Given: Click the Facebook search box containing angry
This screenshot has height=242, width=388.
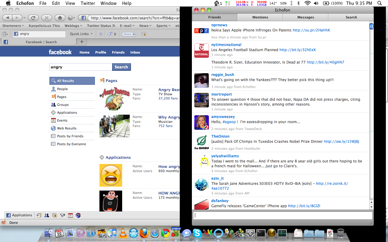Looking at the screenshot, I should [81, 67].
